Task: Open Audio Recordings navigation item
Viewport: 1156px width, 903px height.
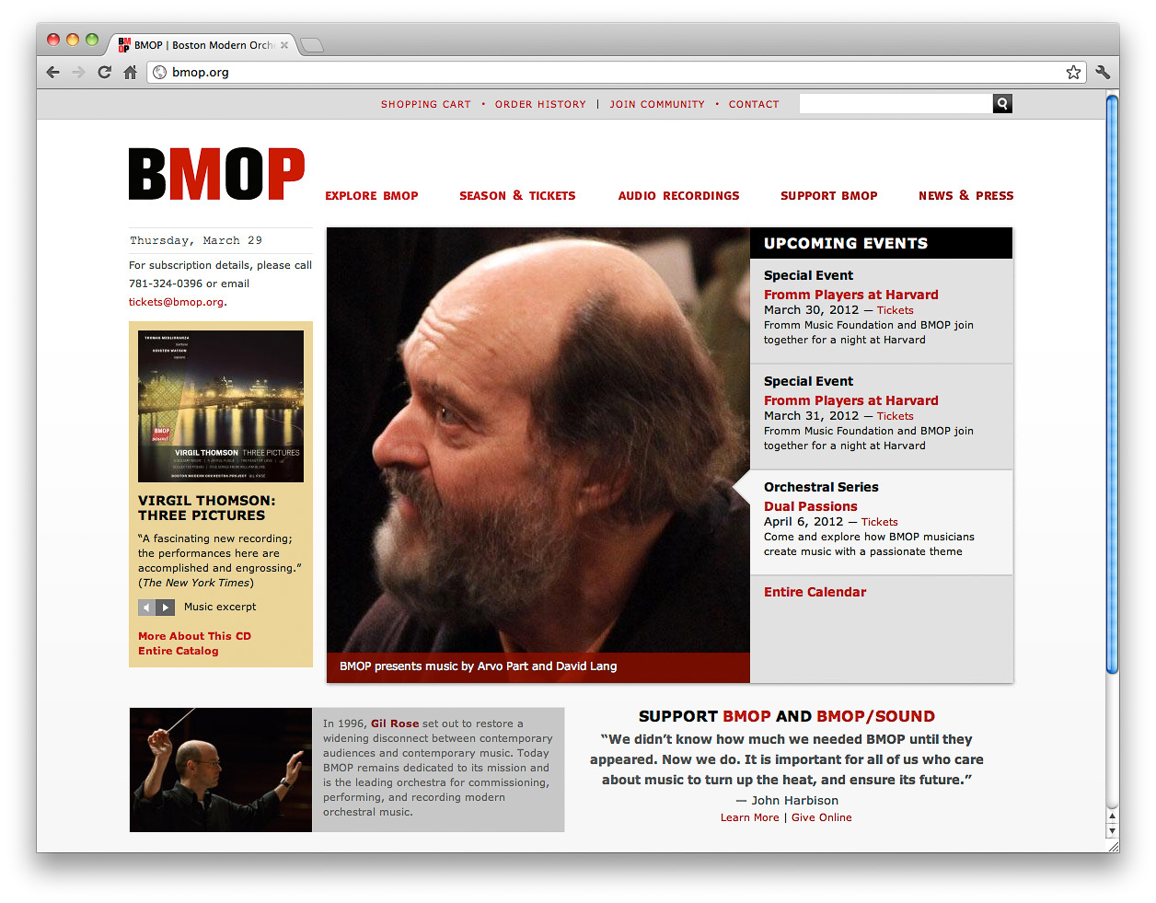Action: (678, 196)
